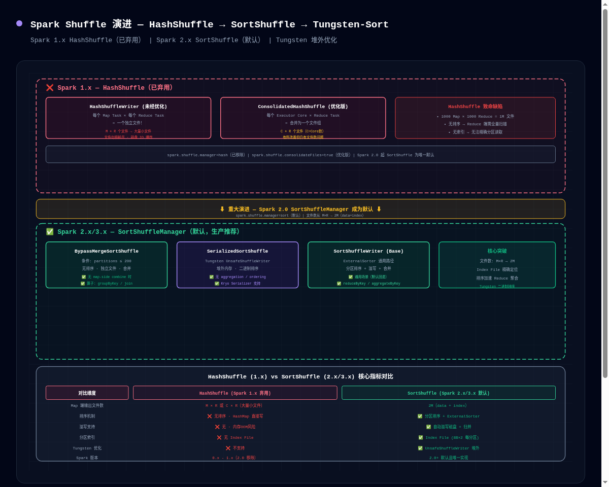Click the 排序机制 row label

(x=87, y=416)
